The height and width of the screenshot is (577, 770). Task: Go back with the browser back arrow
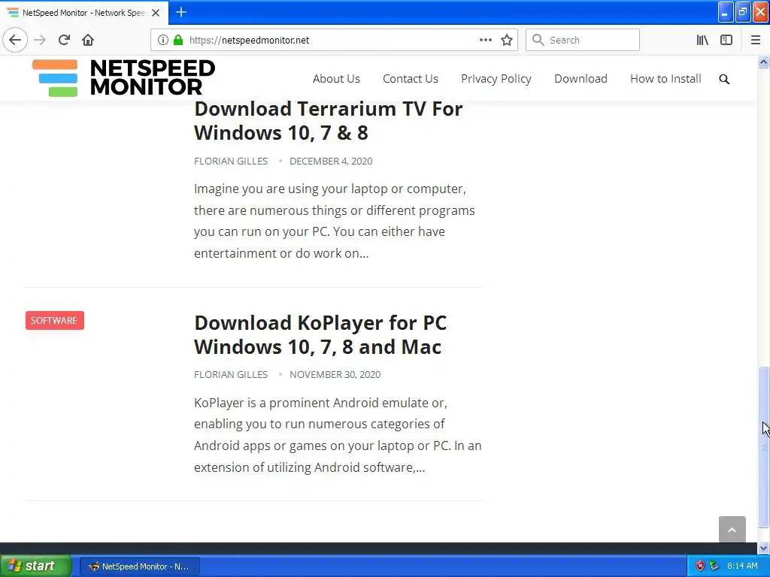pos(15,40)
